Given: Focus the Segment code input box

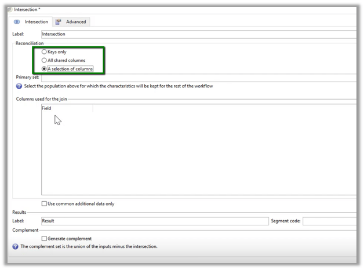Looking at the screenshot, I should pyautogui.click(x=329, y=221).
